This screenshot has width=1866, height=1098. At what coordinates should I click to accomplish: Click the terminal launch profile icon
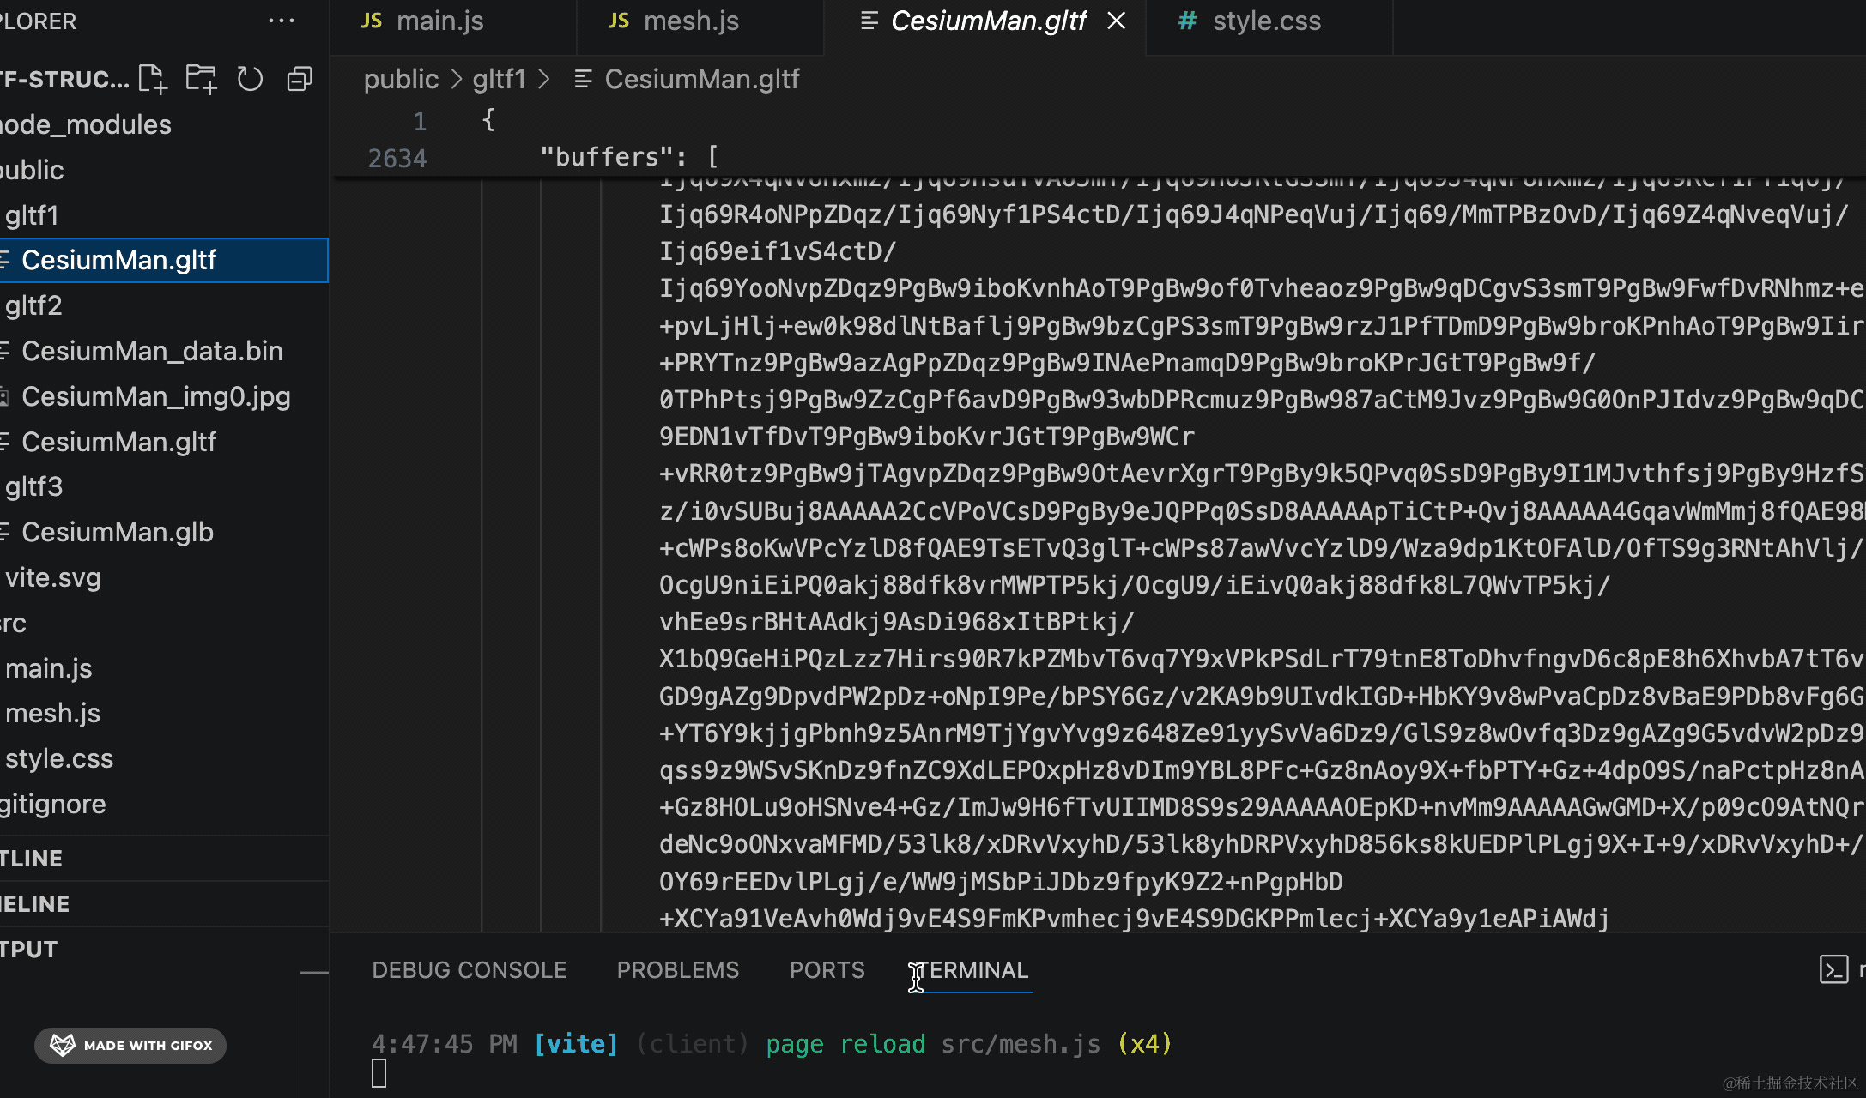tap(1833, 969)
